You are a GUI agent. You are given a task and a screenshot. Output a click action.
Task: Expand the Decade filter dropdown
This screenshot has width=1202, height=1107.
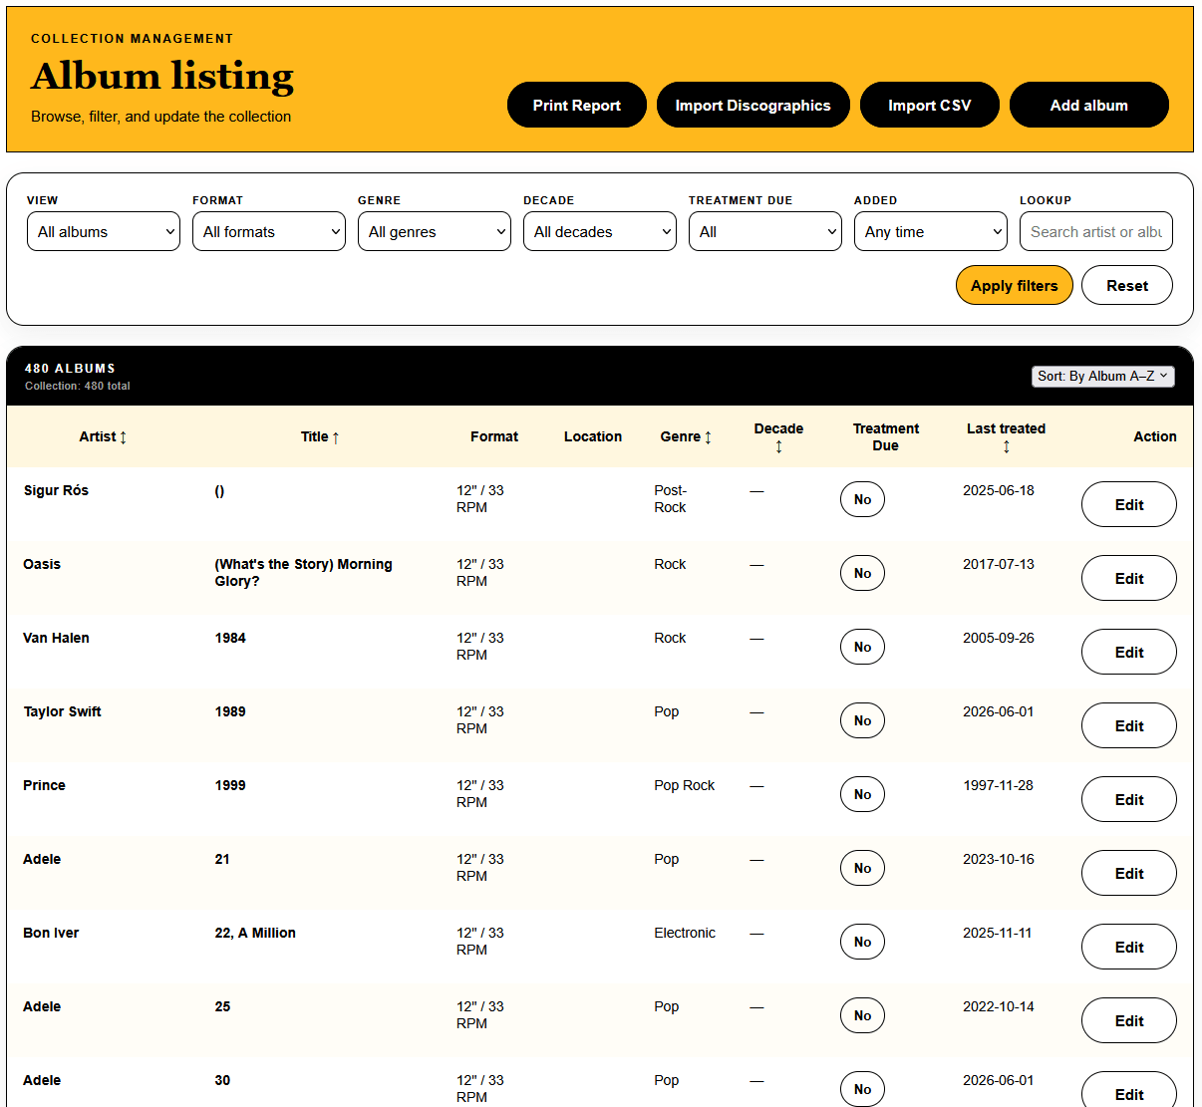click(x=600, y=231)
